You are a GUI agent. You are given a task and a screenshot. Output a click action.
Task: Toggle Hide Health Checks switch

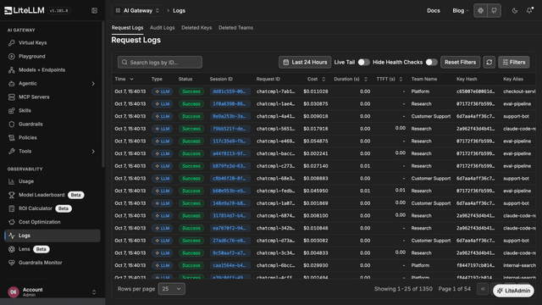click(x=431, y=62)
